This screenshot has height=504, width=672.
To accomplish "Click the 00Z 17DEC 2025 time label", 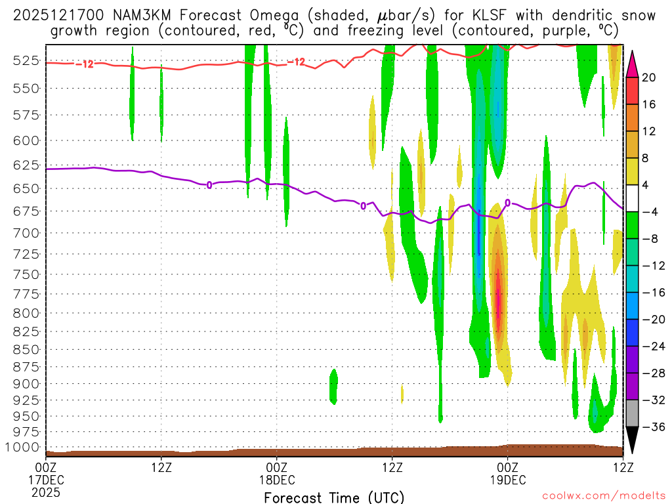I will 46,480.
